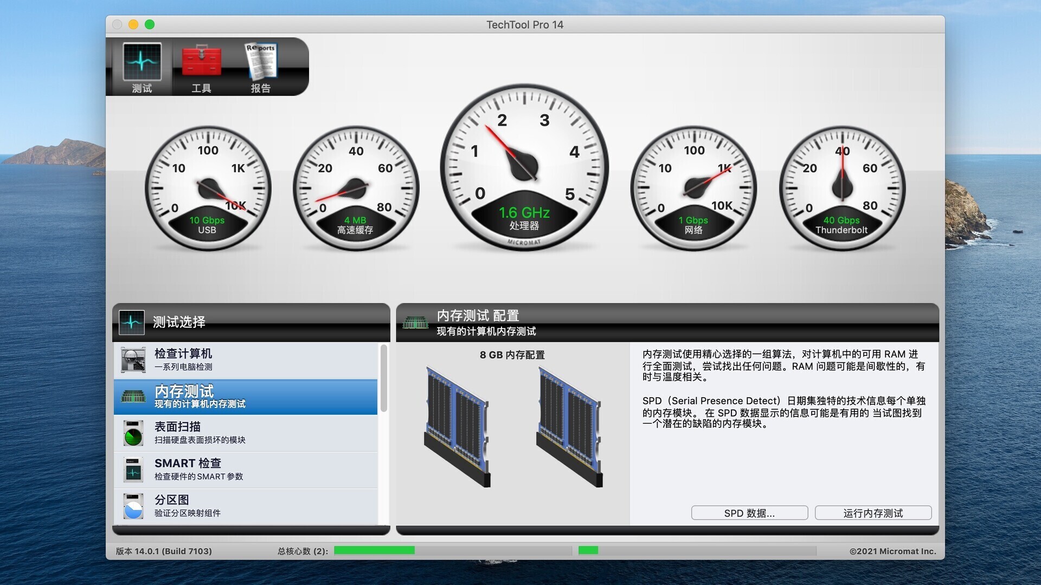Click the 测试选择 header pulse icon
The image size is (1041, 585).
tap(132, 322)
